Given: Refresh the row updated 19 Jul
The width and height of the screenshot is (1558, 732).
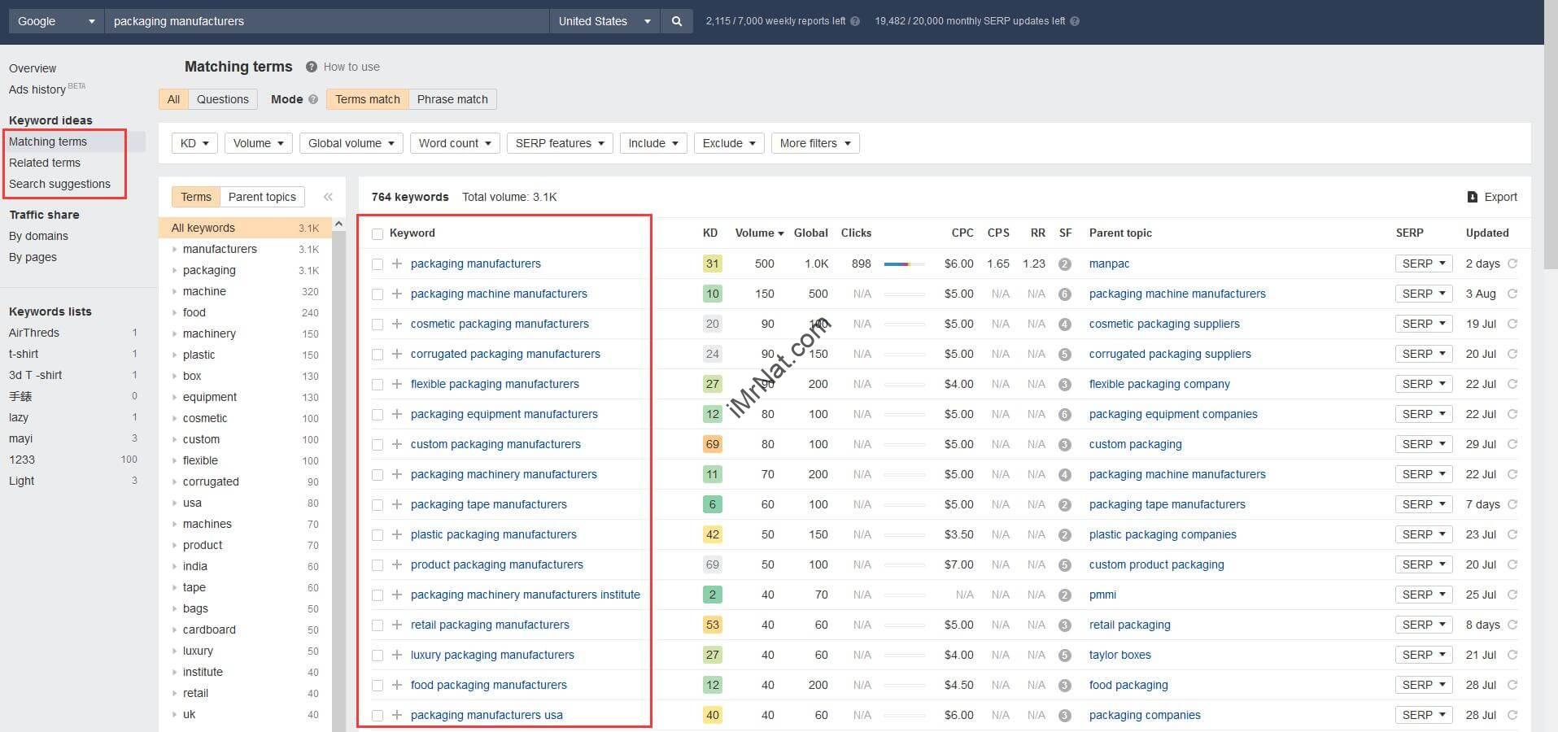Looking at the screenshot, I should click(x=1512, y=324).
